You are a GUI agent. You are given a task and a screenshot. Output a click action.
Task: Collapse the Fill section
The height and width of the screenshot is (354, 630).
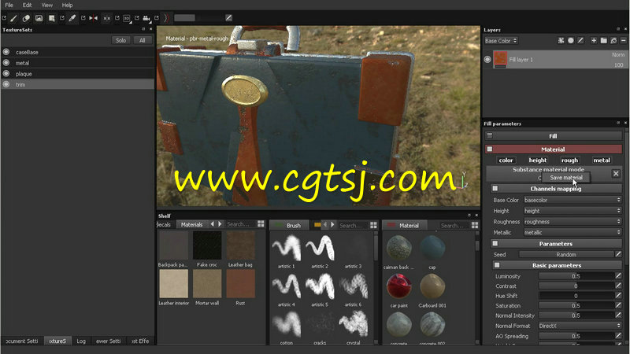click(x=490, y=135)
